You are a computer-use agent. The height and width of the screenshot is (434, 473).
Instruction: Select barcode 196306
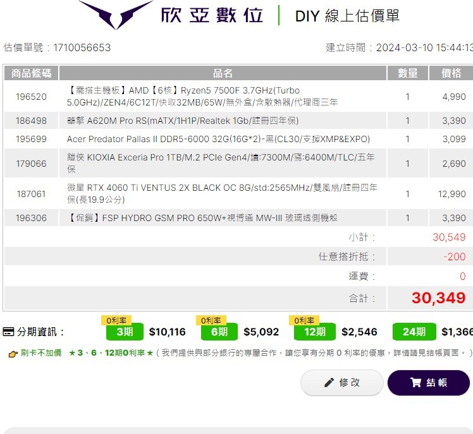click(x=31, y=218)
